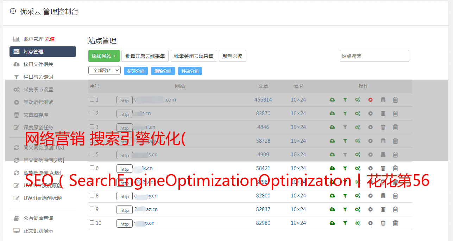The width and height of the screenshot is (453, 241).
Task: Click the database icon in row 8
Action: 383,196
